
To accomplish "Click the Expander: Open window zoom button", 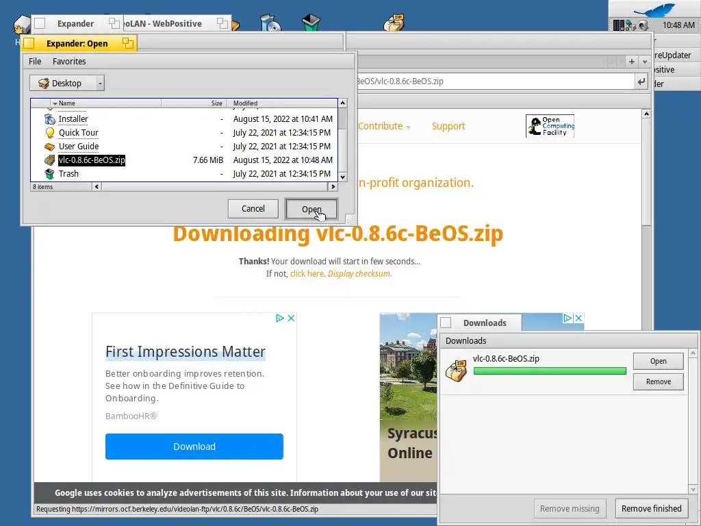I will click(128, 43).
